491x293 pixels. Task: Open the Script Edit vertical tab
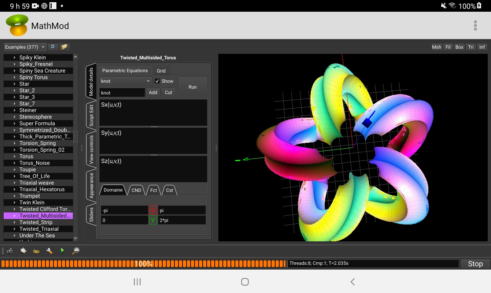pos(92,116)
